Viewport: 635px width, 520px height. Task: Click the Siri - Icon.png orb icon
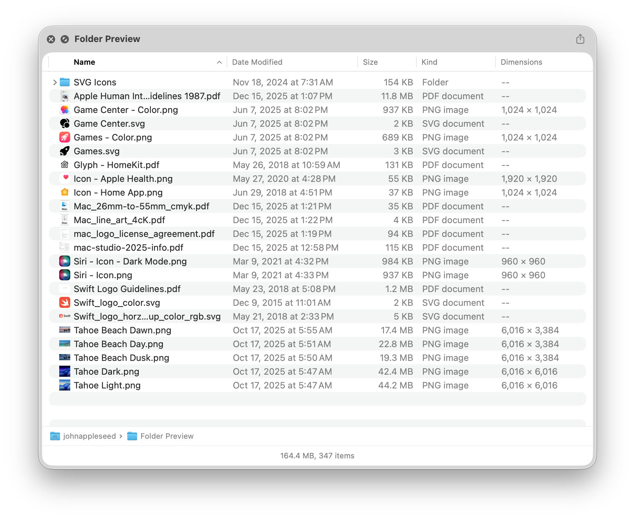(x=65, y=275)
